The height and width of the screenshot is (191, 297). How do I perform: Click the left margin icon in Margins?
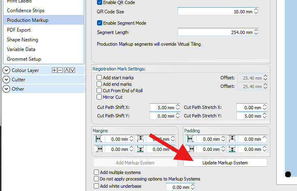coord(99,139)
